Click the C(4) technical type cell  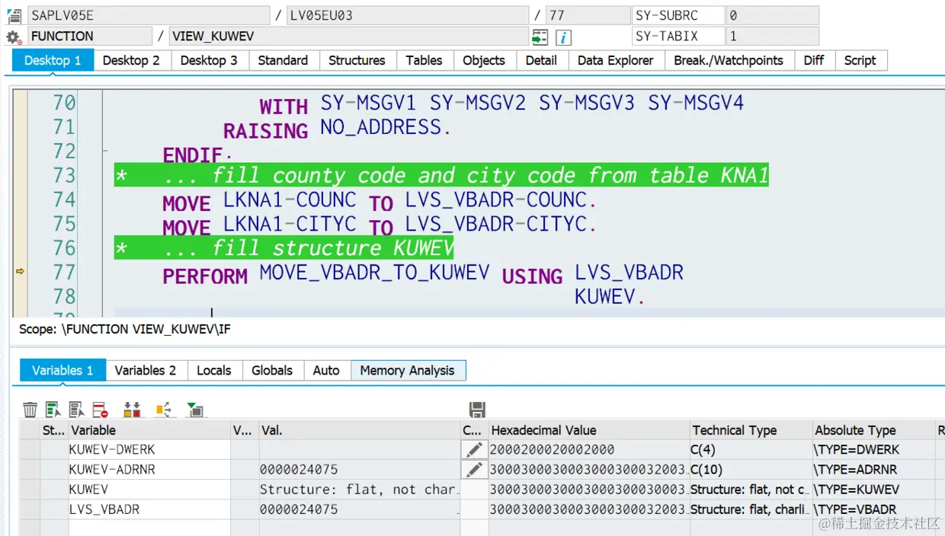tap(751, 450)
